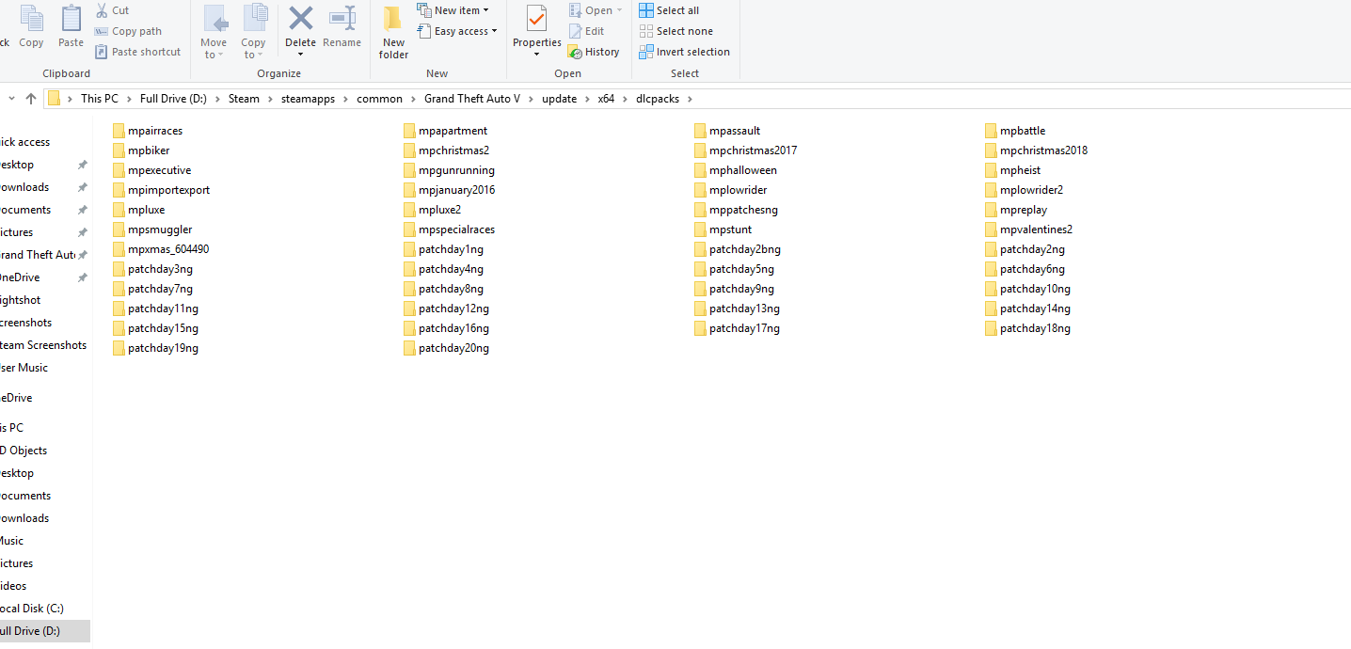This screenshot has width=1351, height=649.
Task: Select the patchday2bng folder
Action: [x=738, y=249]
